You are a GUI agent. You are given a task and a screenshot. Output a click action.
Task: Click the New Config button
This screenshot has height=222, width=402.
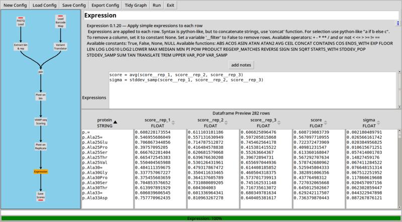click(15, 6)
